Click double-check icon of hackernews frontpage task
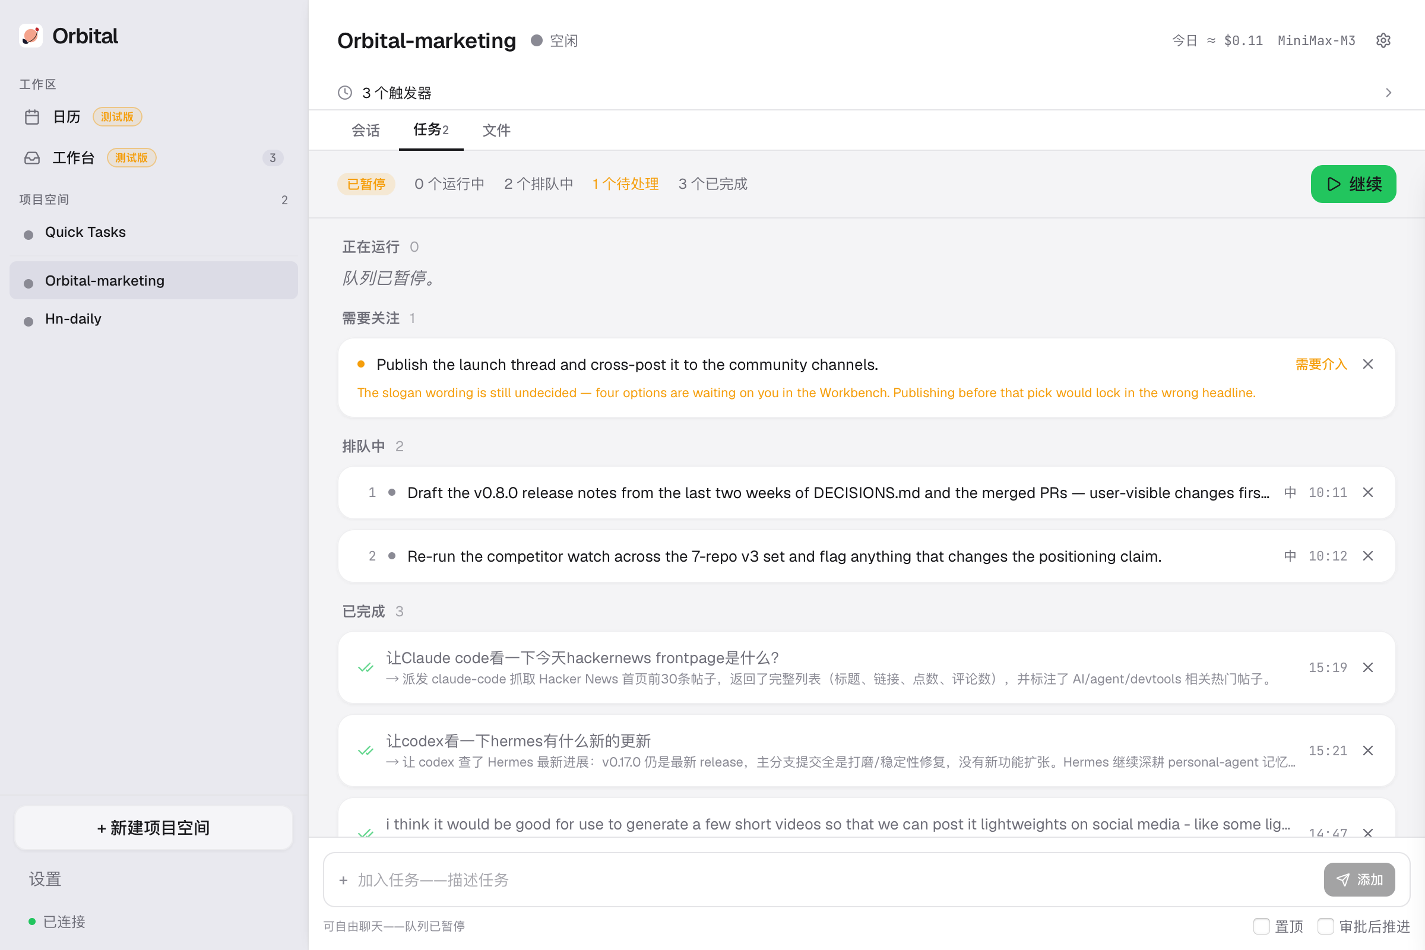This screenshot has width=1425, height=950. pos(366,667)
